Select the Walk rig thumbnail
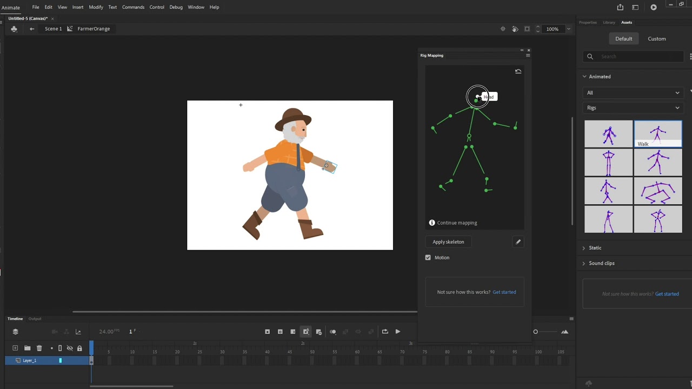Screen dimensions: 692x389 tap(658, 133)
